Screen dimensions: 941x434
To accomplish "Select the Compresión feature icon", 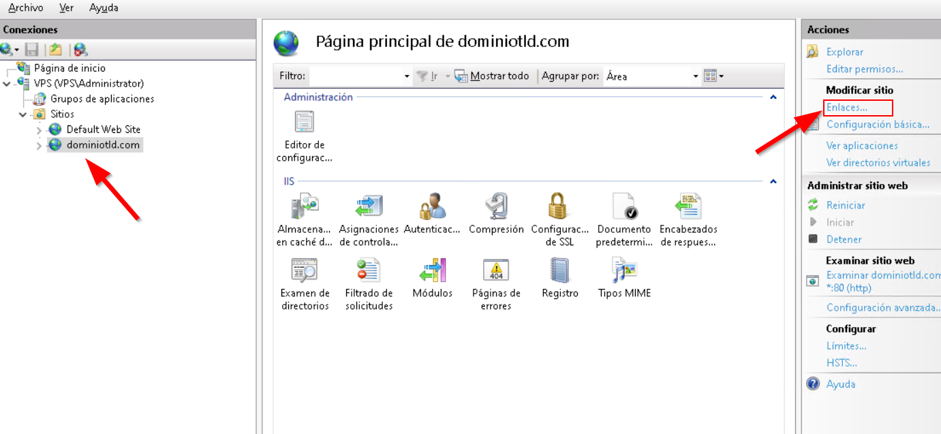I will point(496,215).
